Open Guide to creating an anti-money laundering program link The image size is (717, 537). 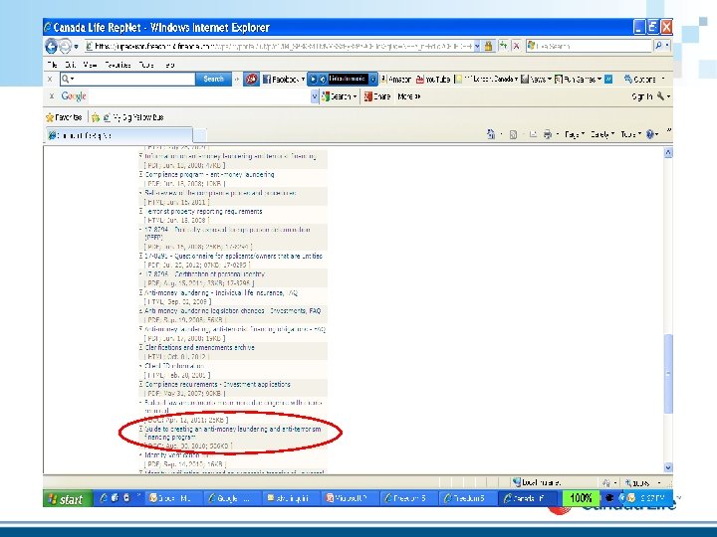[x=233, y=433]
